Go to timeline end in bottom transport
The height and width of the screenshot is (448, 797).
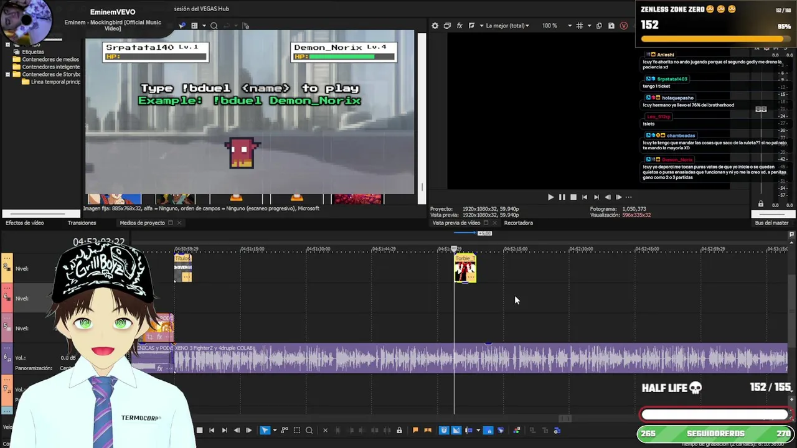pyautogui.click(x=224, y=430)
